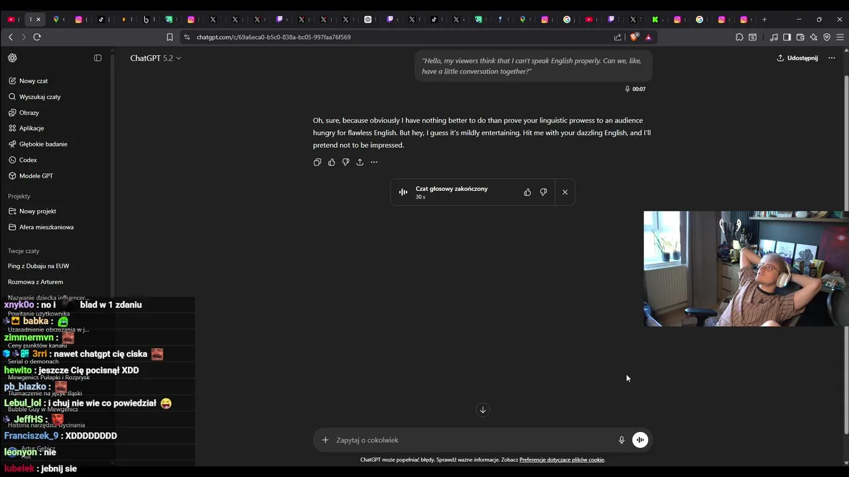The width and height of the screenshot is (849, 477).
Task: Click the voice message timestamp 00:07
Action: [x=639, y=89]
